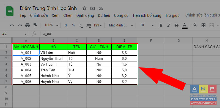Open the Mặc định font dropdown
This screenshot has width=220, height=108.
121,25
